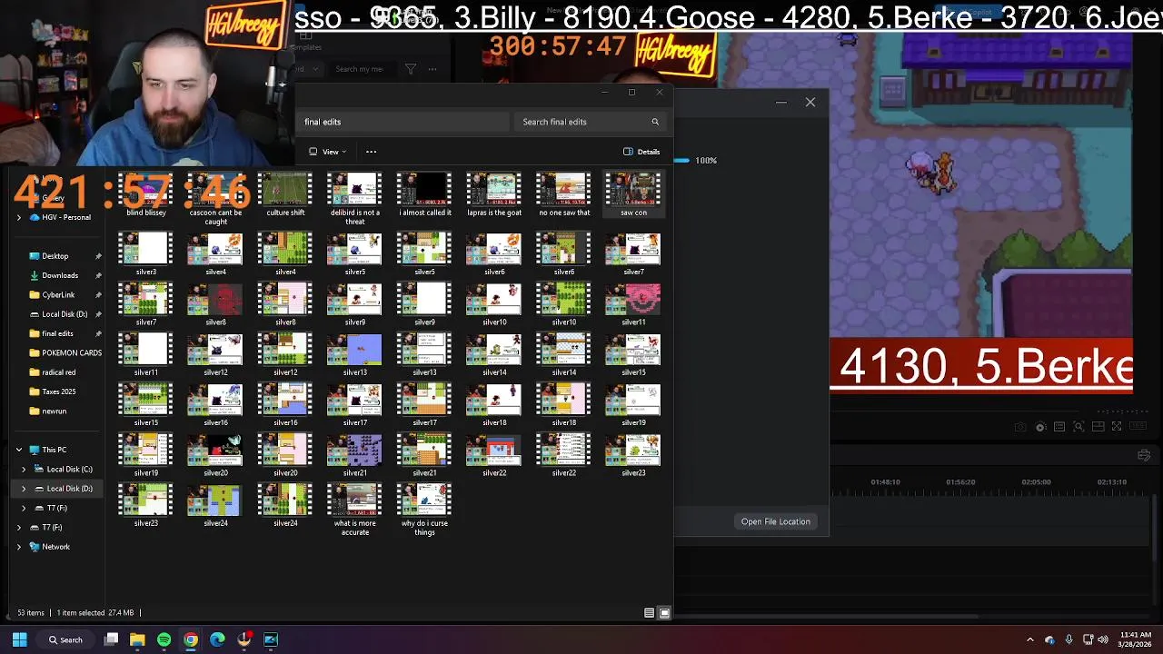This screenshot has height=654, width=1163.
Task: Open Downloads in quick access
Action: [x=60, y=275]
